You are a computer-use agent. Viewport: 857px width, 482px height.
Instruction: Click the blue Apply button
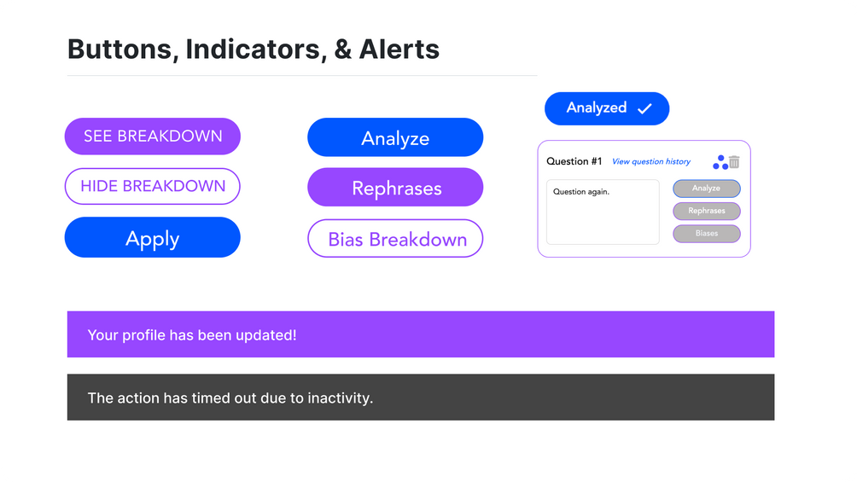[x=153, y=238]
